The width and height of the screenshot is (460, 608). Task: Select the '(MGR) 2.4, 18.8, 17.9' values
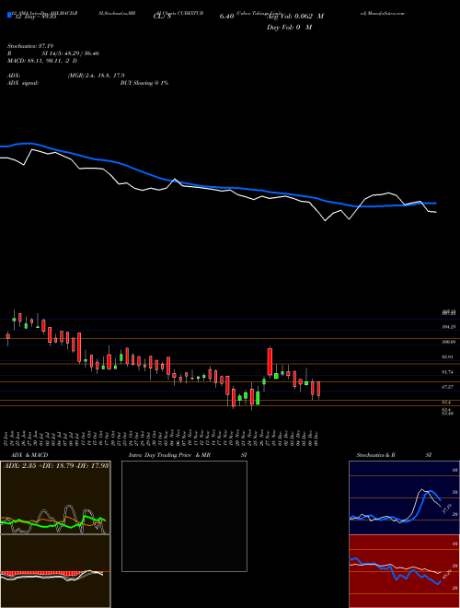pyautogui.click(x=96, y=76)
